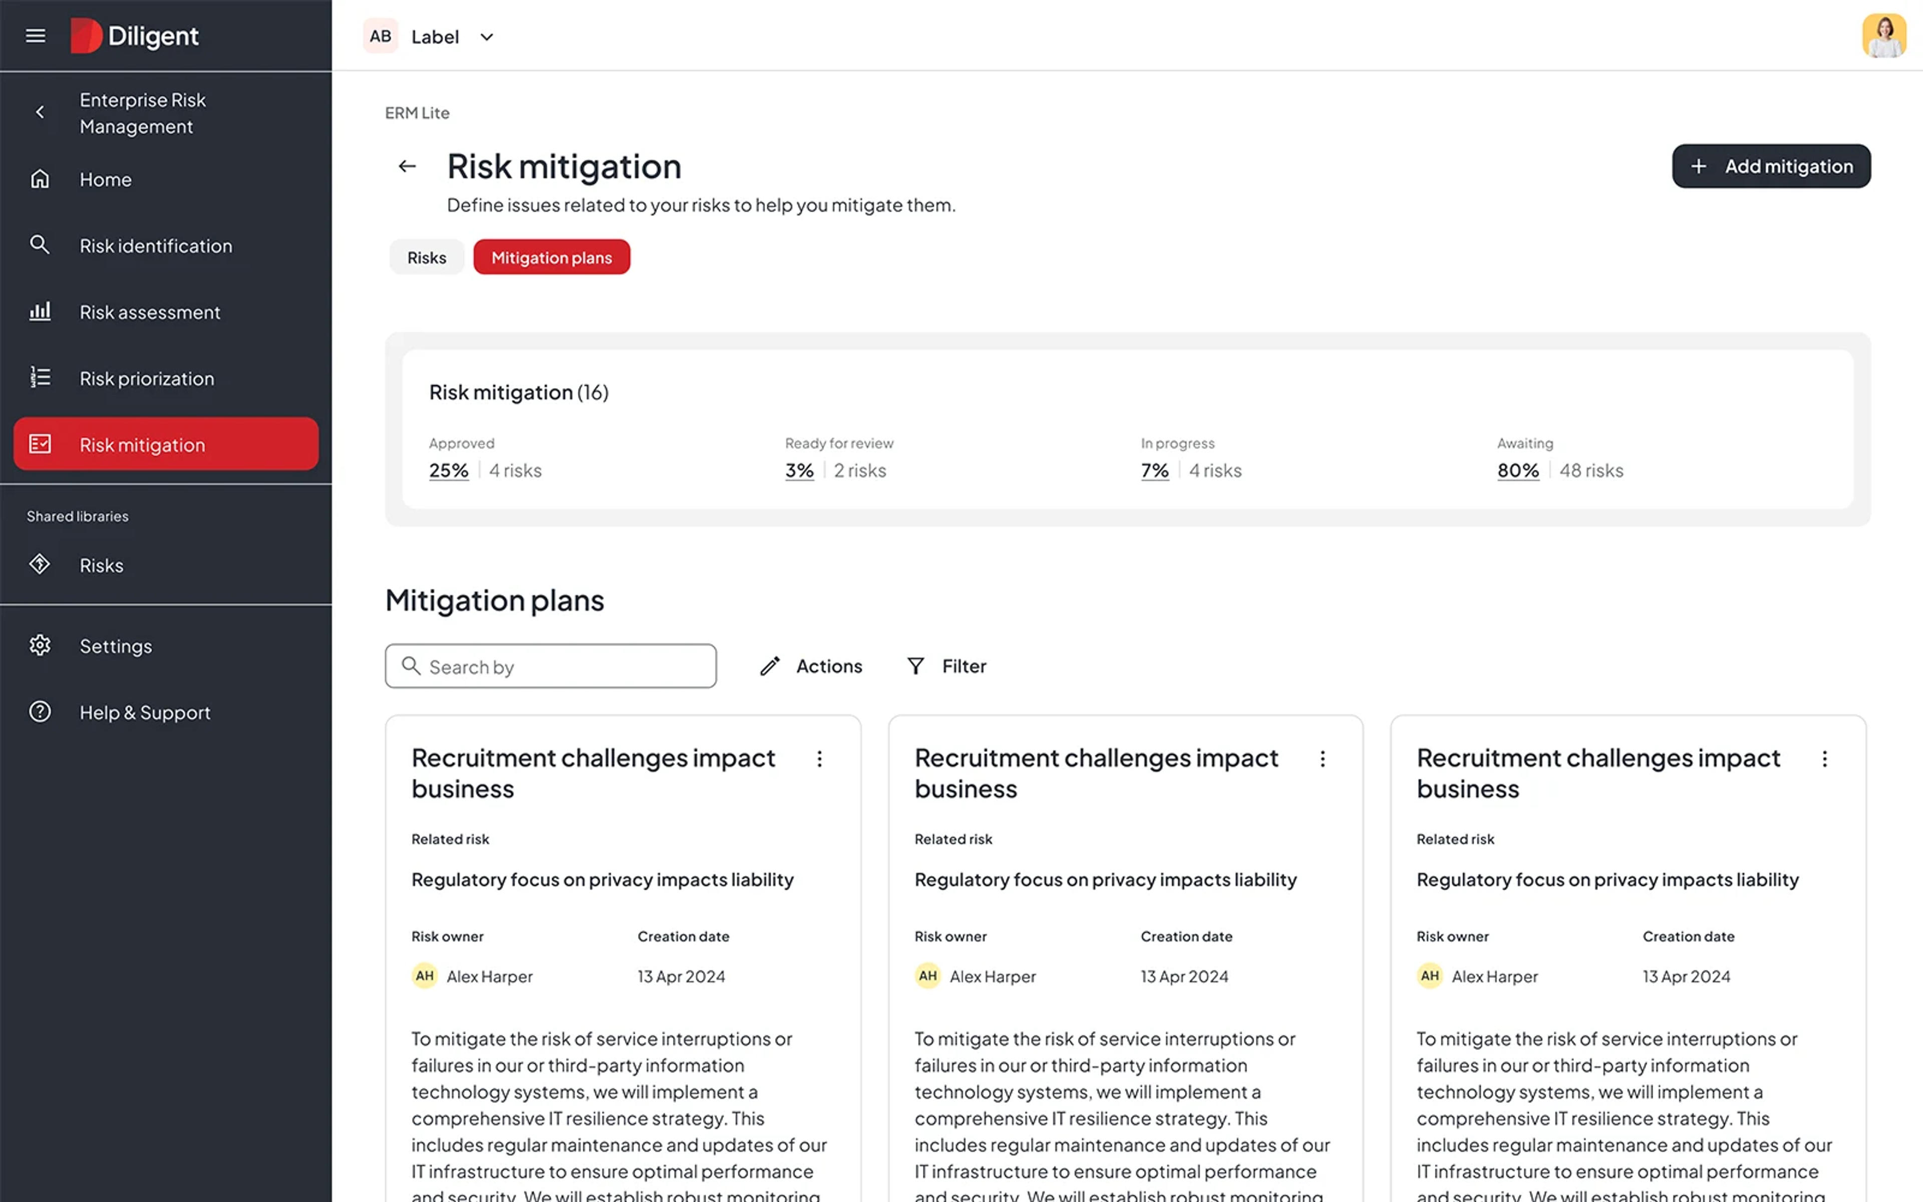
Task: Open Settings in the sidebar
Action: 166,646
